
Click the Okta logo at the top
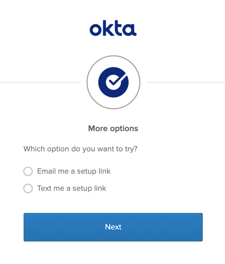click(113, 29)
